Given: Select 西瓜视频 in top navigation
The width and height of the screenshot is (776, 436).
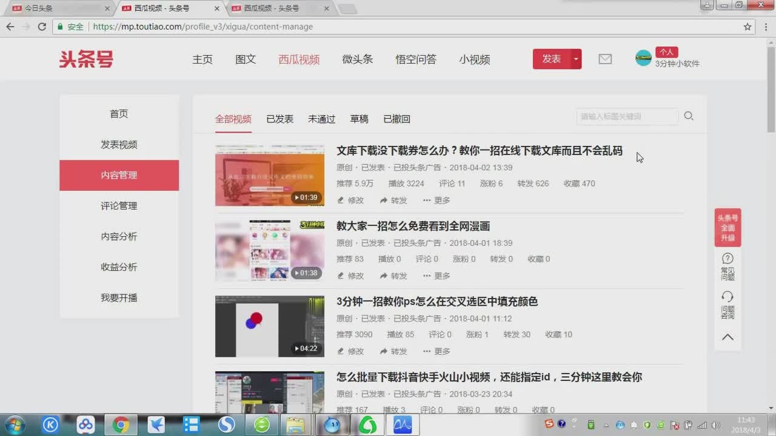Looking at the screenshot, I should tap(299, 59).
